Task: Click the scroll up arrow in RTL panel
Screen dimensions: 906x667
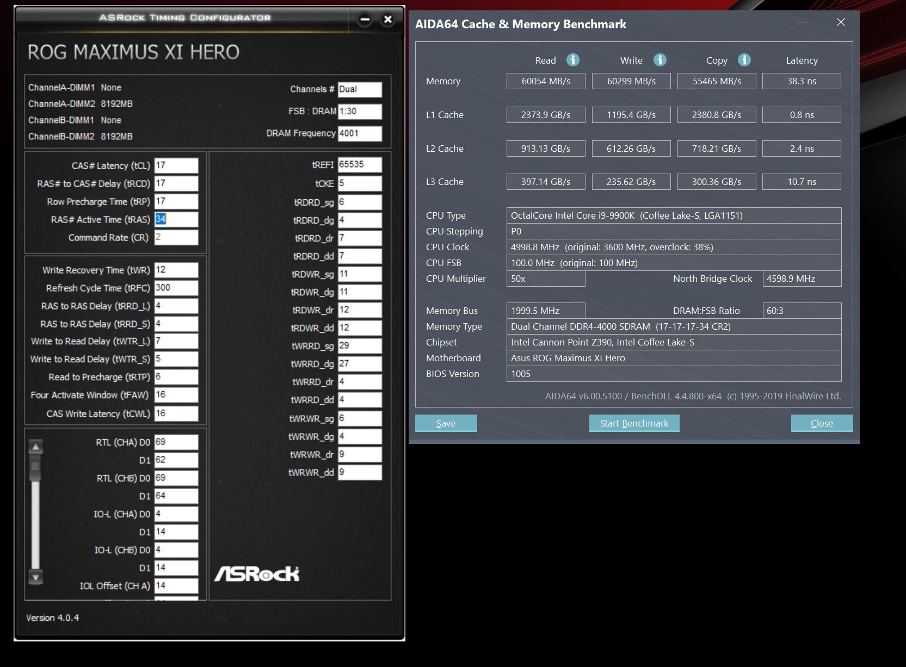Action: [36, 447]
